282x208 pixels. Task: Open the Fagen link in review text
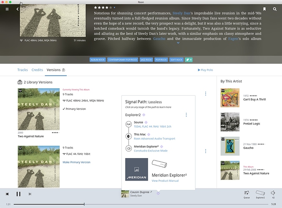click(233, 39)
